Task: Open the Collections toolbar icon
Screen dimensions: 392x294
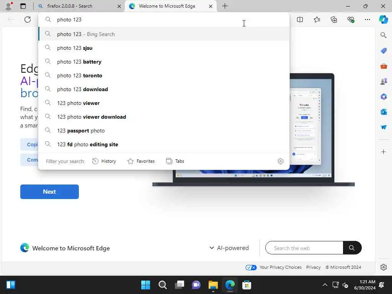Action: click(334, 20)
